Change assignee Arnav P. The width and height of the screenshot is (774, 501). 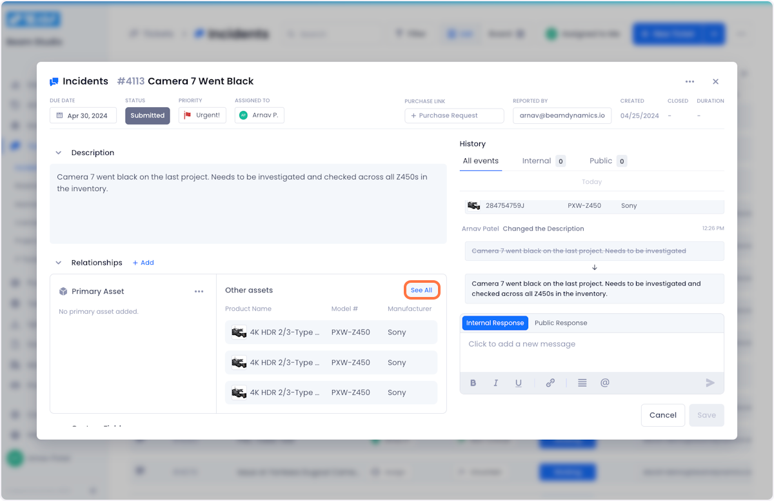[x=259, y=116]
